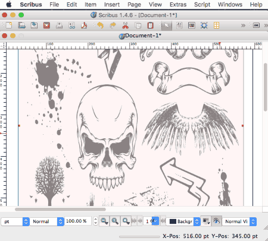268x241 pixels.
Task: Open the Scribus application menu
Action: pos(31,4)
